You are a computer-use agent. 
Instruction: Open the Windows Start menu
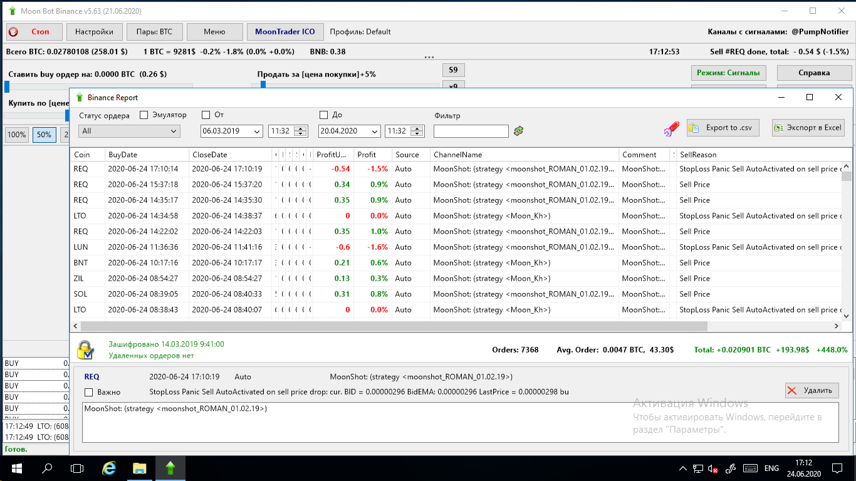(16, 468)
